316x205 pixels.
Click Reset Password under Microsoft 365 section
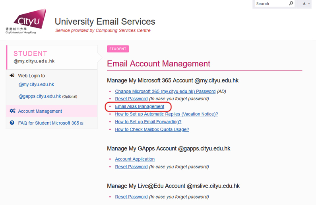click(x=131, y=99)
